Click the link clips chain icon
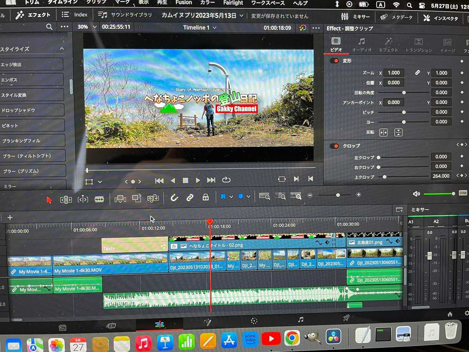 pos(190,198)
